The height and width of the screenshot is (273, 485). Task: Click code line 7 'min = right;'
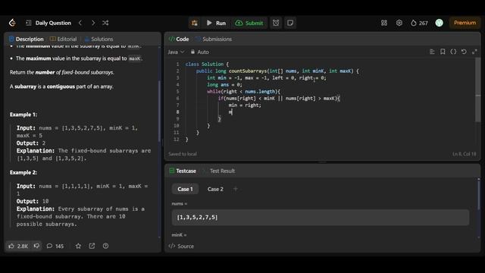245,105
